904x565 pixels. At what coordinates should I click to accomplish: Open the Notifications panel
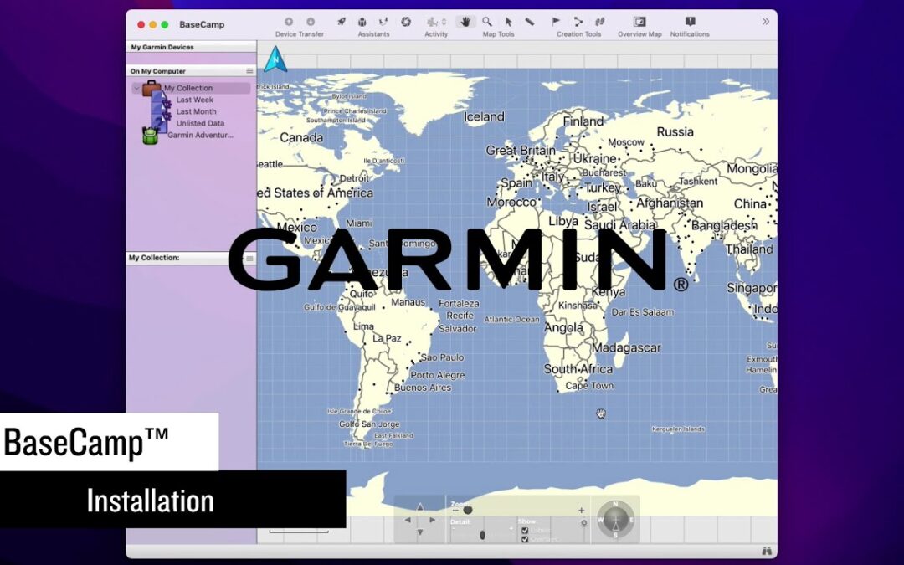click(690, 22)
